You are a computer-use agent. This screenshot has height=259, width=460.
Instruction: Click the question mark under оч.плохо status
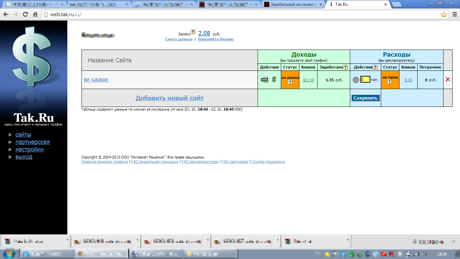point(290,82)
